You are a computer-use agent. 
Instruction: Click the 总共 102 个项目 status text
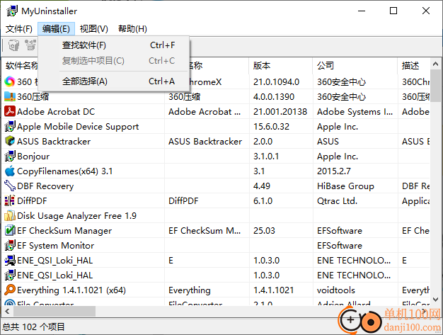(x=33, y=327)
